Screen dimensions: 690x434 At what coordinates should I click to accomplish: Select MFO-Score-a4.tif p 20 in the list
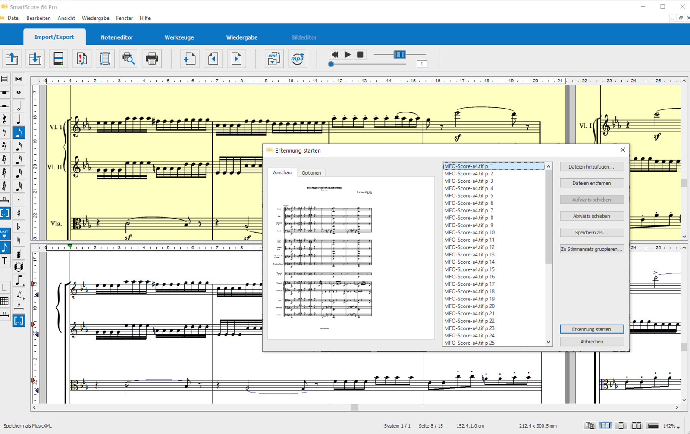point(494,306)
